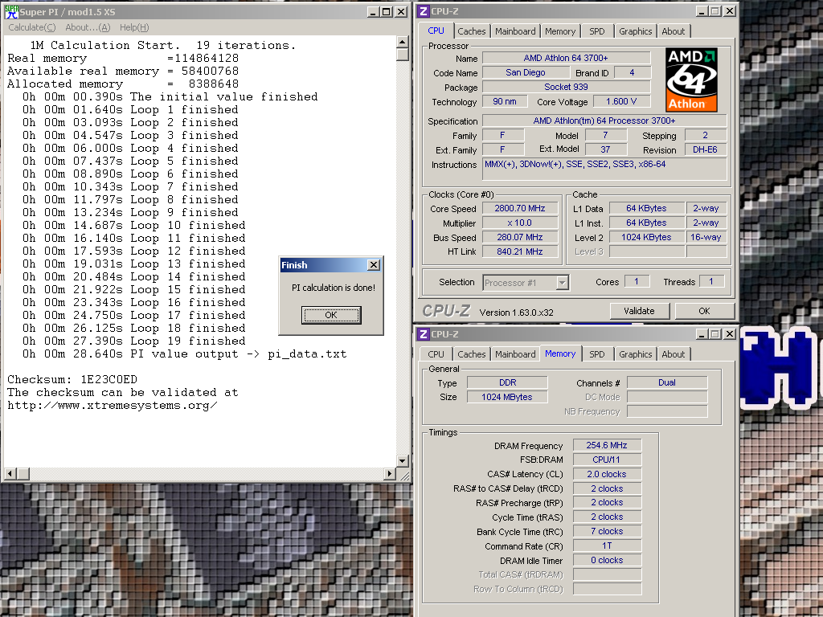Image resolution: width=823 pixels, height=617 pixels.
Task: Click the Core Speed value 2800.70 MHz
Action: pos(520,208)
